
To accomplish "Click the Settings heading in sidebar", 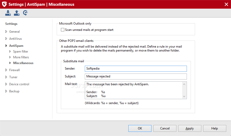I will 11,24.
